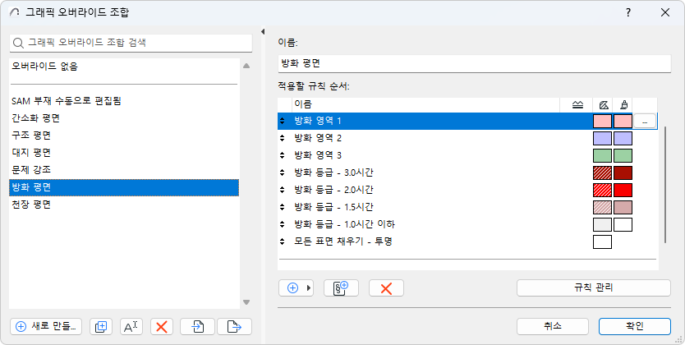Click the help question mark icon
Viewport: 685px width, 345px height.
(x=628, y=12)
